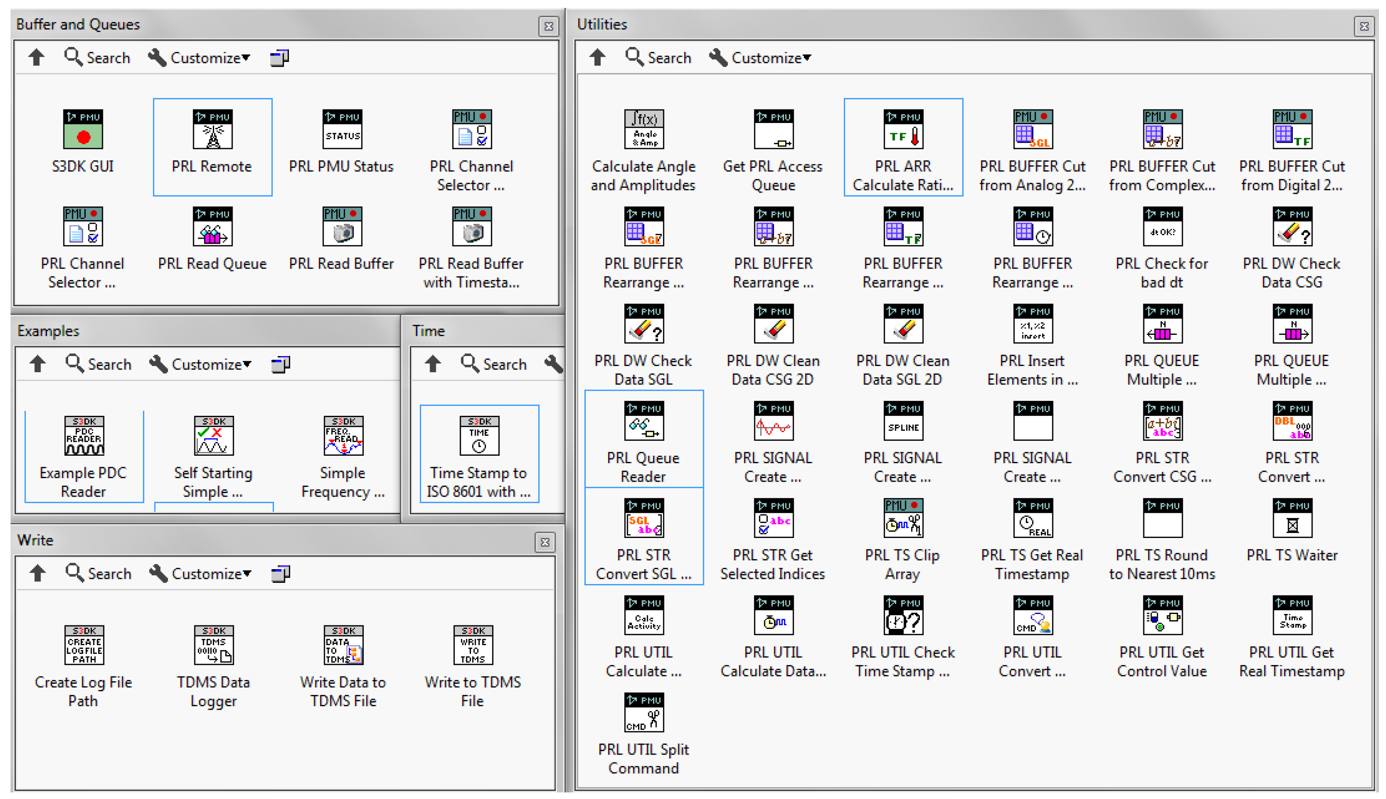The image size is (1386, 799).
Task: Select the PRL Remote VI
Action: (212, 130)
